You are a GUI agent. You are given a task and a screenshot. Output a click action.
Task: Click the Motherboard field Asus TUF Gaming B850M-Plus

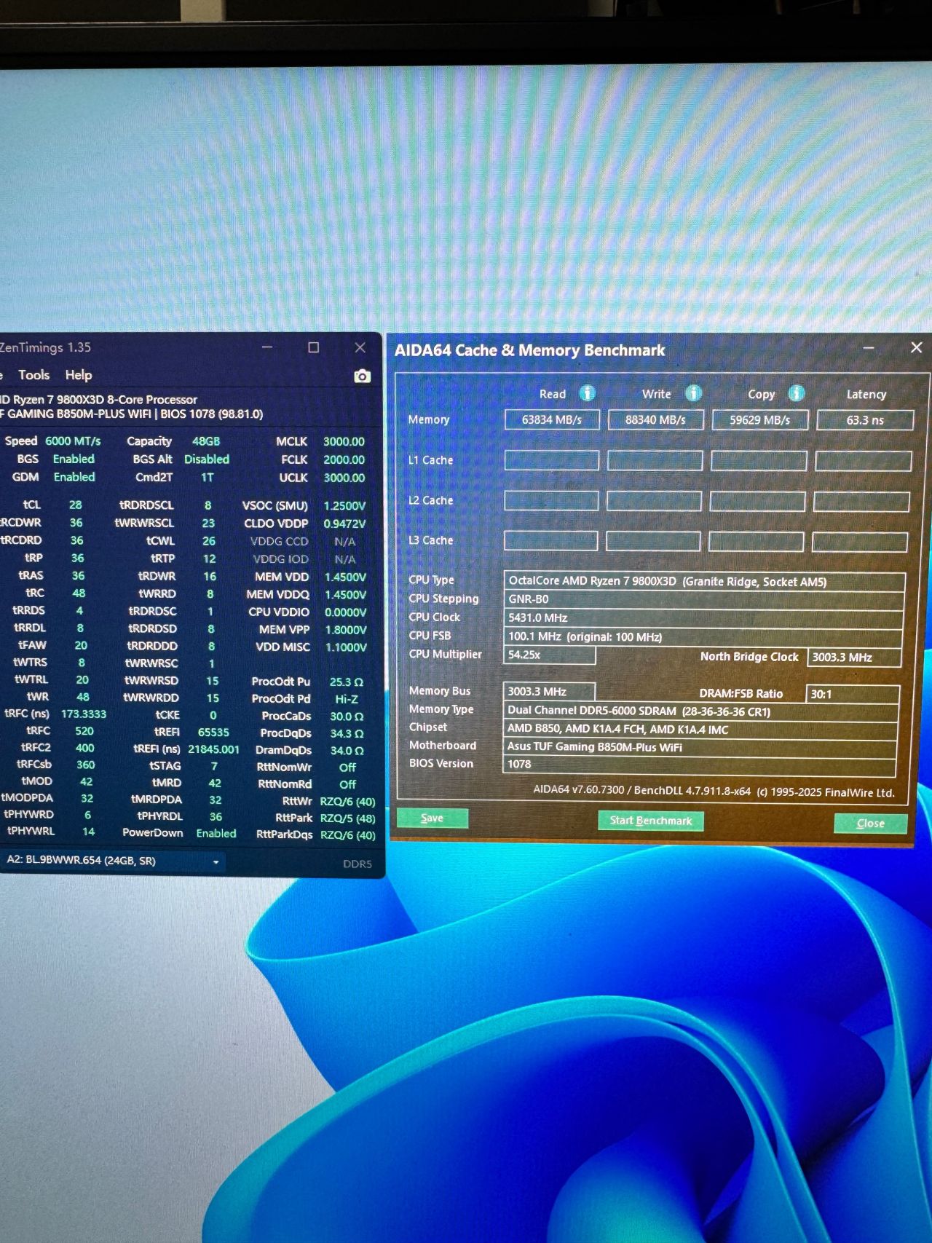click(699, 747)
